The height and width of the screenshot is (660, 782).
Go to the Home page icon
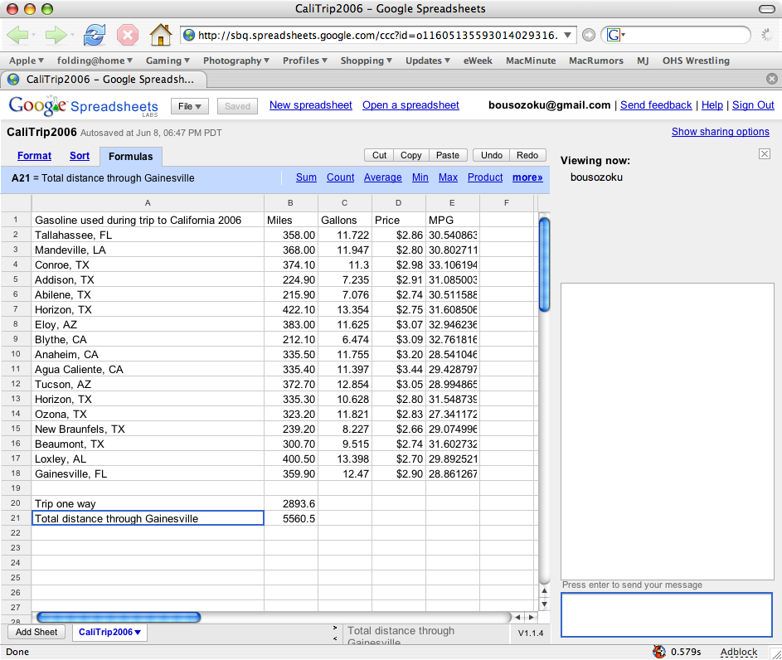point(160,35)
